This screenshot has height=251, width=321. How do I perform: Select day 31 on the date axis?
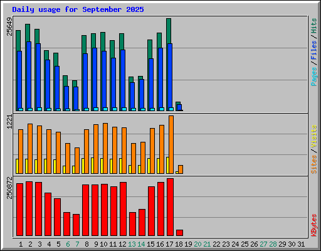point(301,244)
